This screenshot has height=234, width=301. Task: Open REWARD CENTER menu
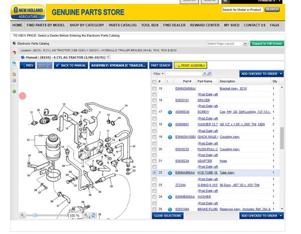[x=205, y=25]
